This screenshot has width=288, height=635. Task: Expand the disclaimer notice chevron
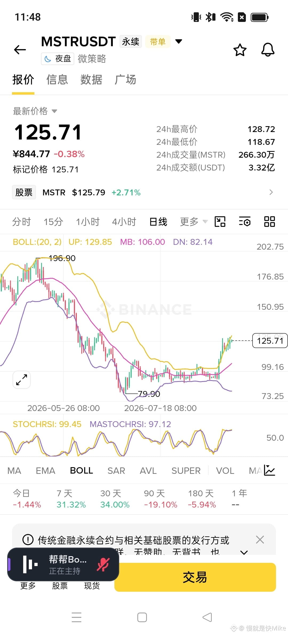coord(244,552)
